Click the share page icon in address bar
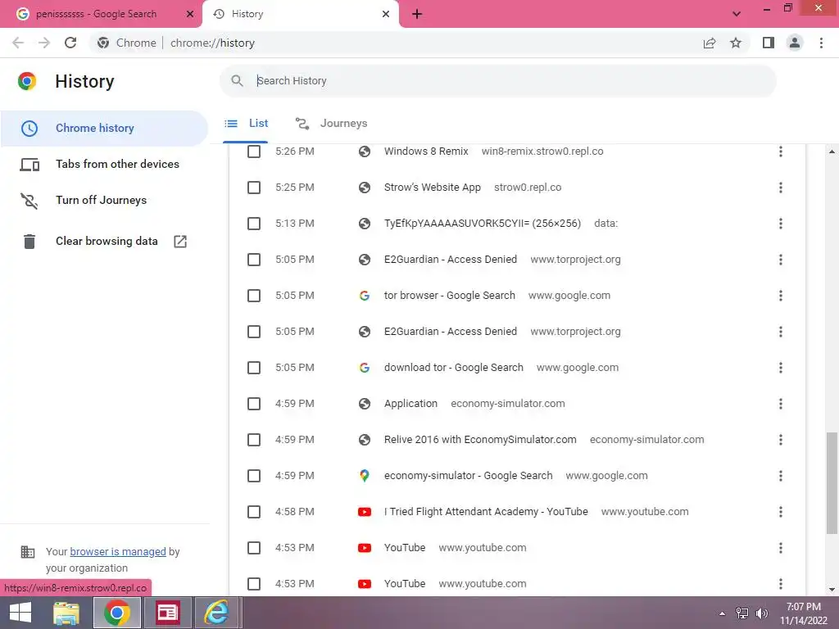 tap(710, 43)
